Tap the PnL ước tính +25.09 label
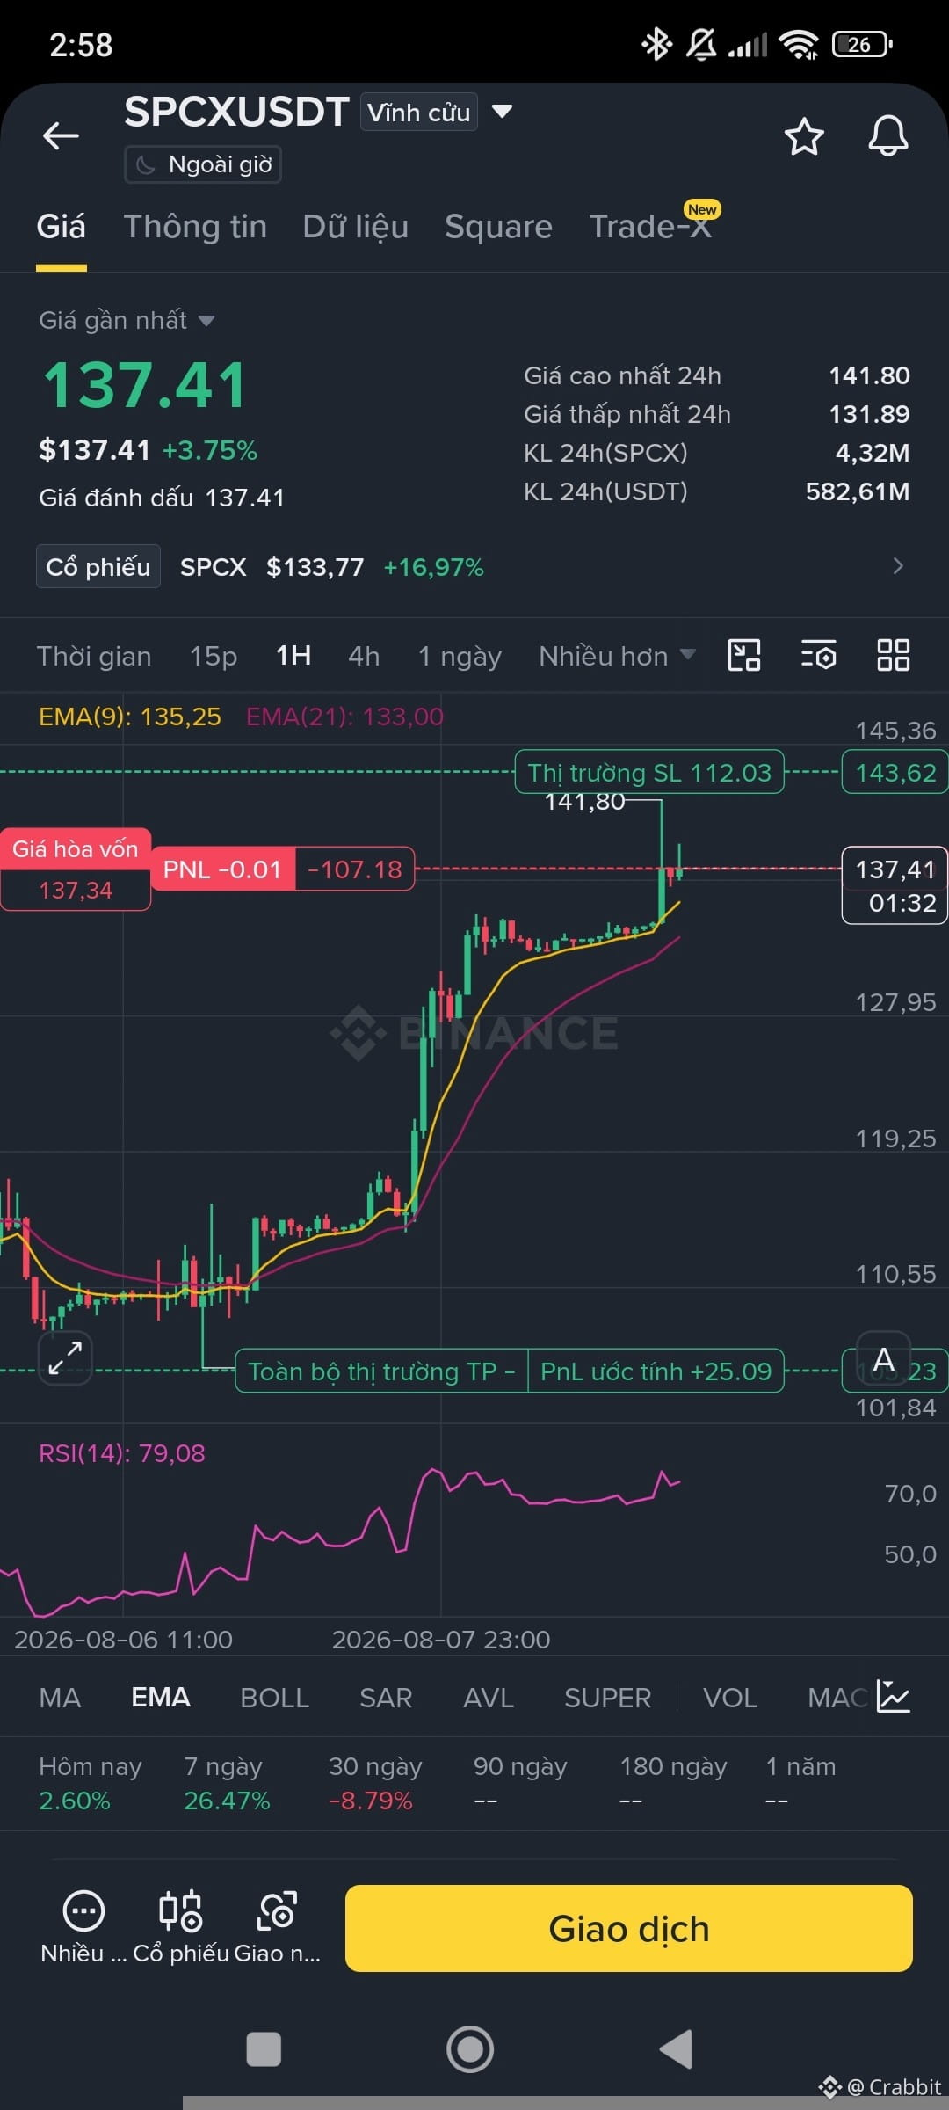The width and height of the screenshot is (949, 2110). 656,1371
